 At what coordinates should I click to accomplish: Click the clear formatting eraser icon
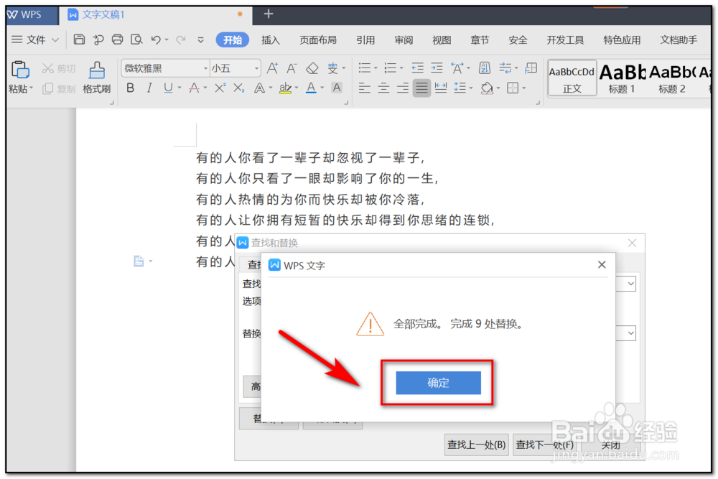[312, 69]
